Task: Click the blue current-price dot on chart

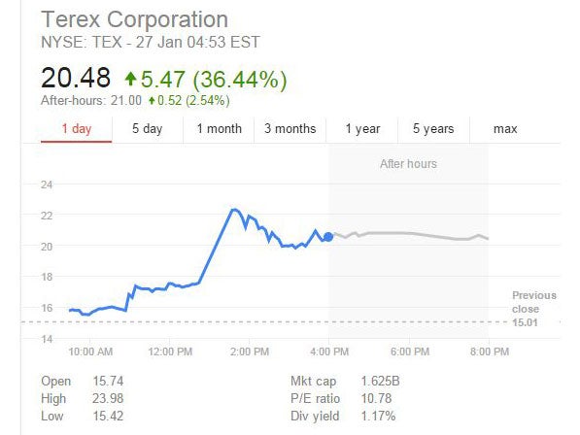Action: pos(328,237)
